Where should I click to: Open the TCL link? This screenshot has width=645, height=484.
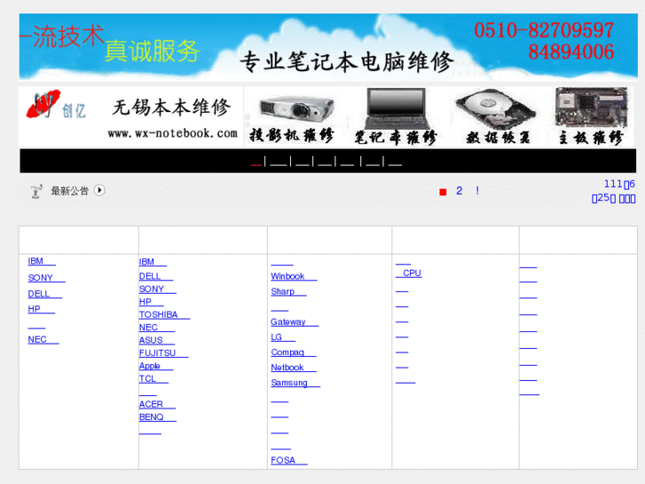point(153,378)
